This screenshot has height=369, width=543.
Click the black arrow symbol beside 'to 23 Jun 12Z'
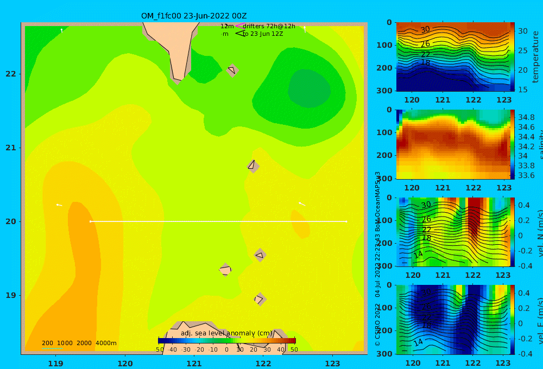coord(239,34)
